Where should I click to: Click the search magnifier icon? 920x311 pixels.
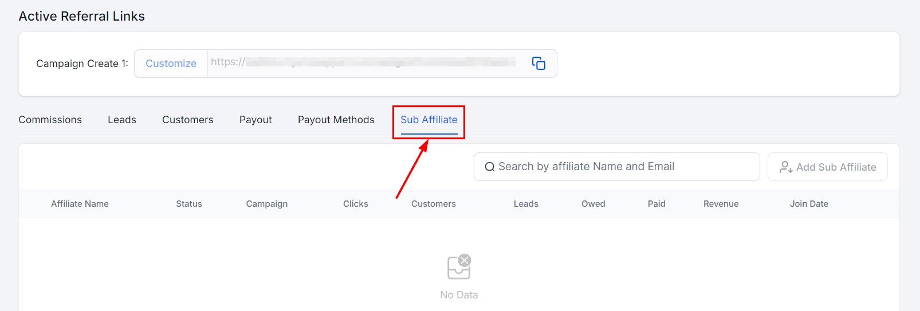pos(490,167)
